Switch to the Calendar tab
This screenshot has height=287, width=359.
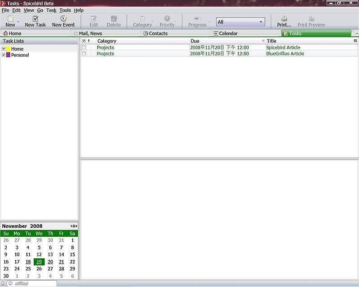[x=246, y=34]
